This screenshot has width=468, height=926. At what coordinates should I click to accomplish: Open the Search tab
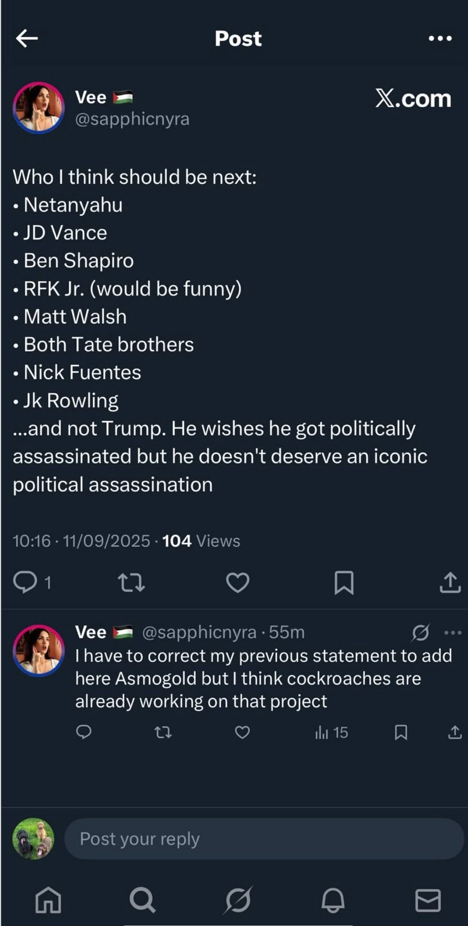coord(142,900)
